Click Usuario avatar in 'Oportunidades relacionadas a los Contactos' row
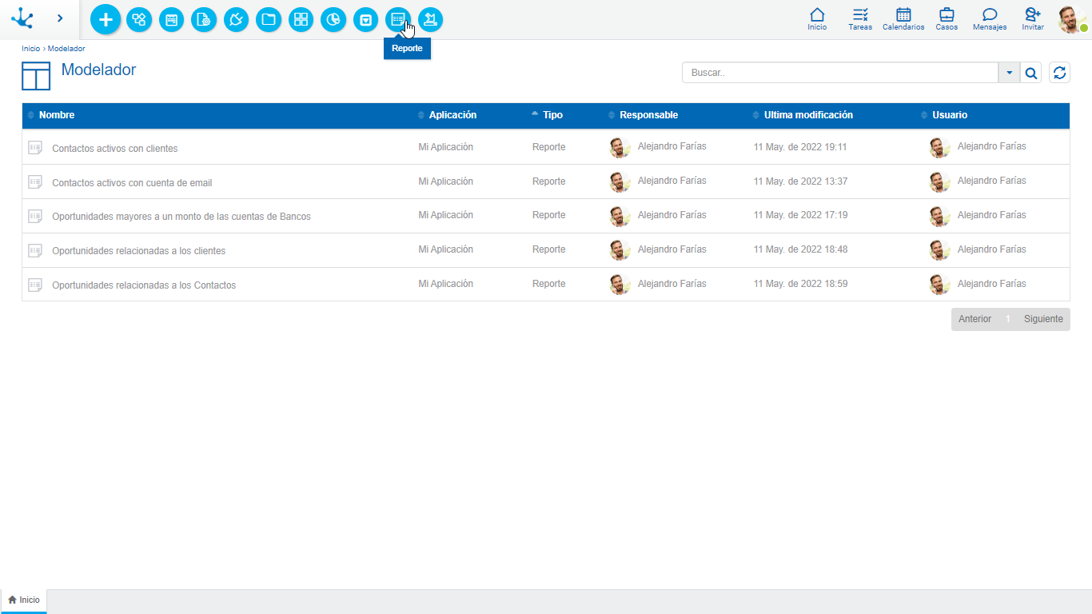 click(939, 285)
